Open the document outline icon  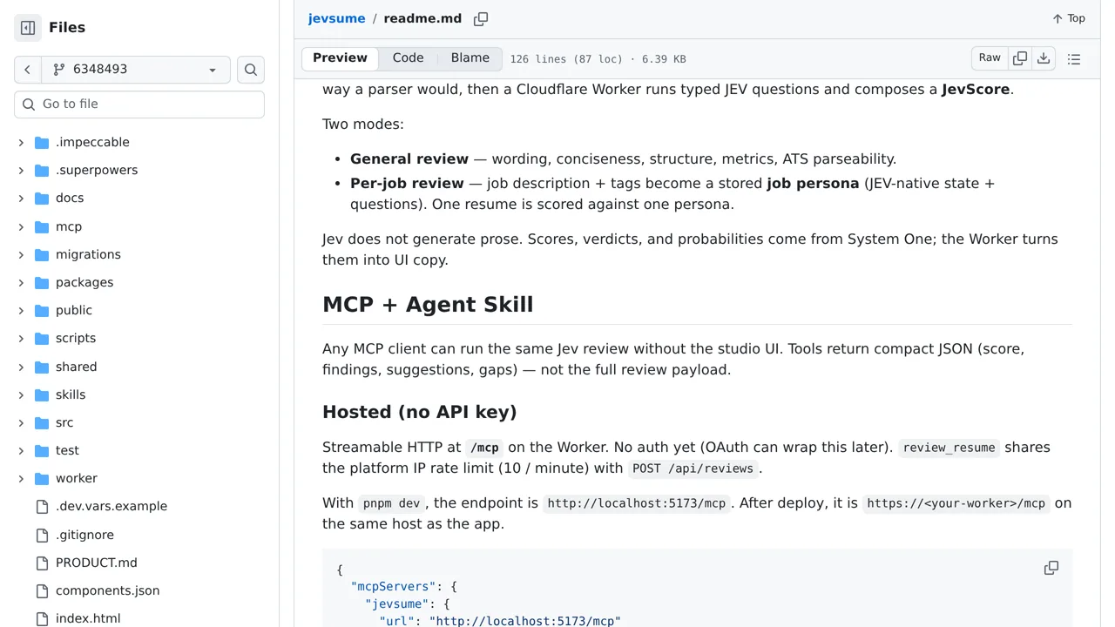point(1074,59)
